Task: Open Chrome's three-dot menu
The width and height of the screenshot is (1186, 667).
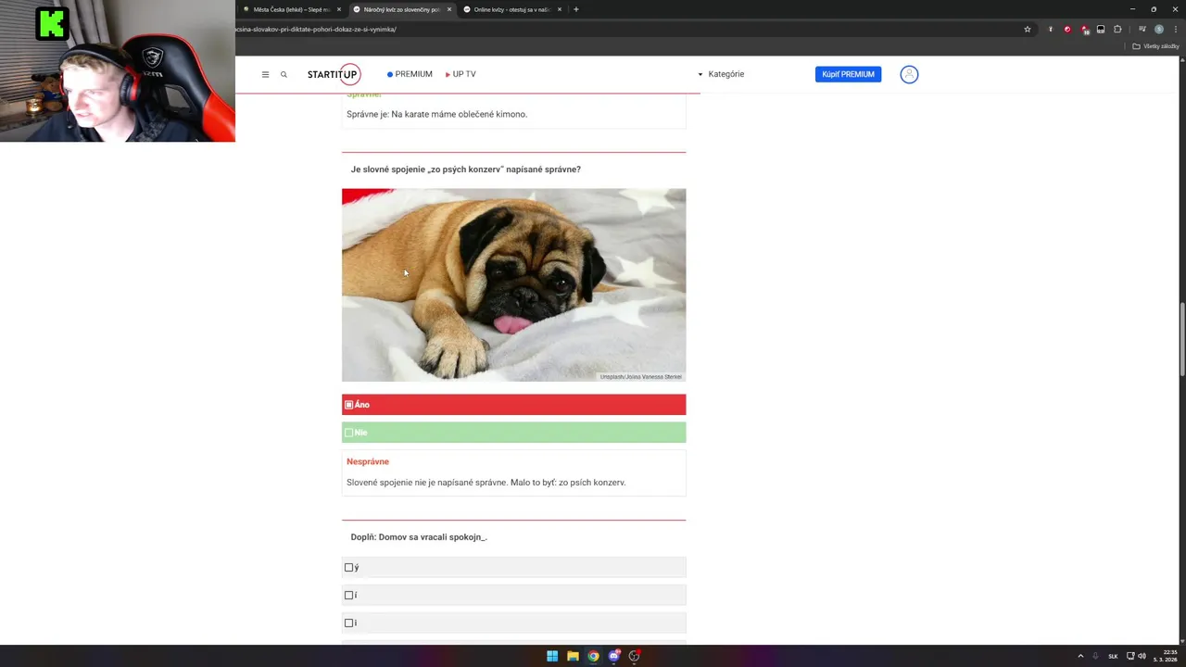Action: coord(1175,29)
